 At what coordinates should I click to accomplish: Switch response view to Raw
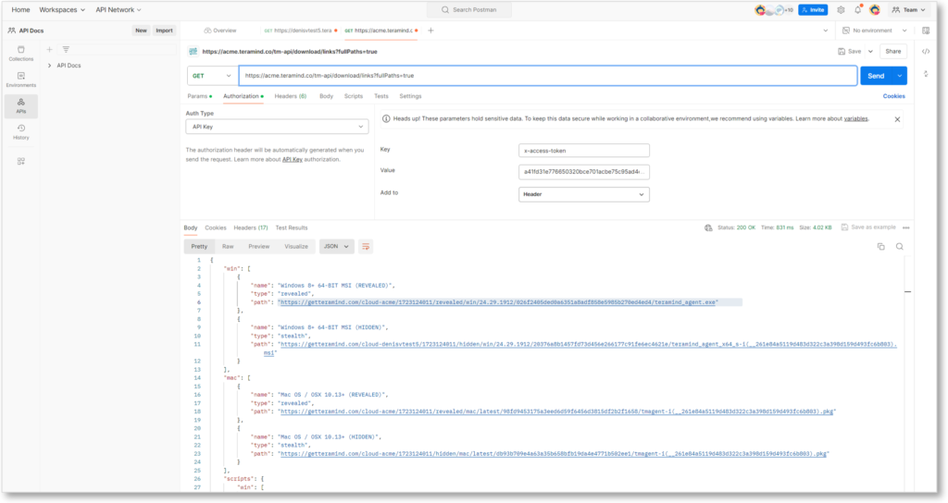[228, 247]
